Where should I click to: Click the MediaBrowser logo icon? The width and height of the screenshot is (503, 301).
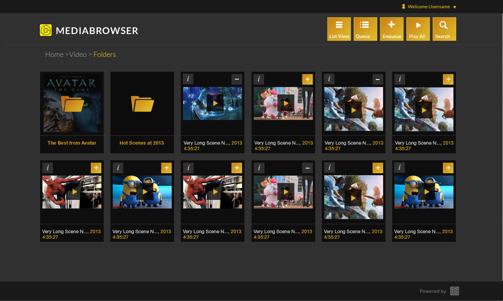46,30
